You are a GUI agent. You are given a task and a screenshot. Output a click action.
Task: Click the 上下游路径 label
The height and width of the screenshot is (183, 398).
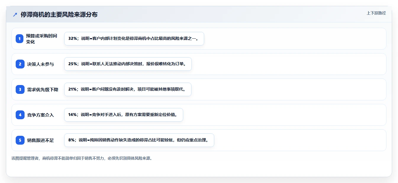click(376, 13)
